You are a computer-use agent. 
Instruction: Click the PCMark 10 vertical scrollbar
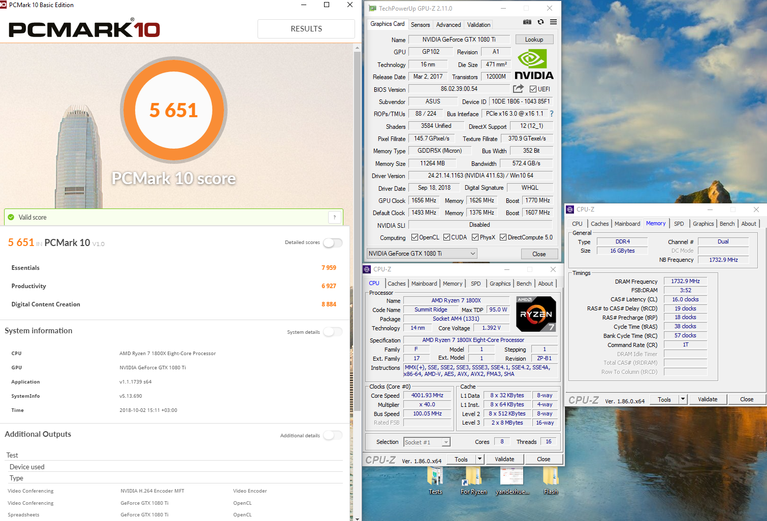(x=357, y=231)
